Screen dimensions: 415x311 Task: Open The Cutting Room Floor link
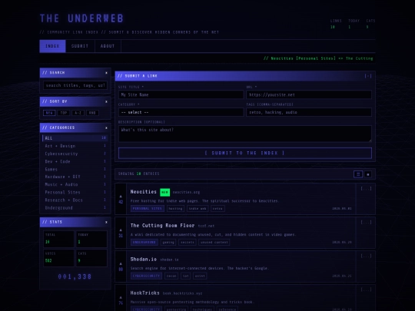click(x=162, y=225)
